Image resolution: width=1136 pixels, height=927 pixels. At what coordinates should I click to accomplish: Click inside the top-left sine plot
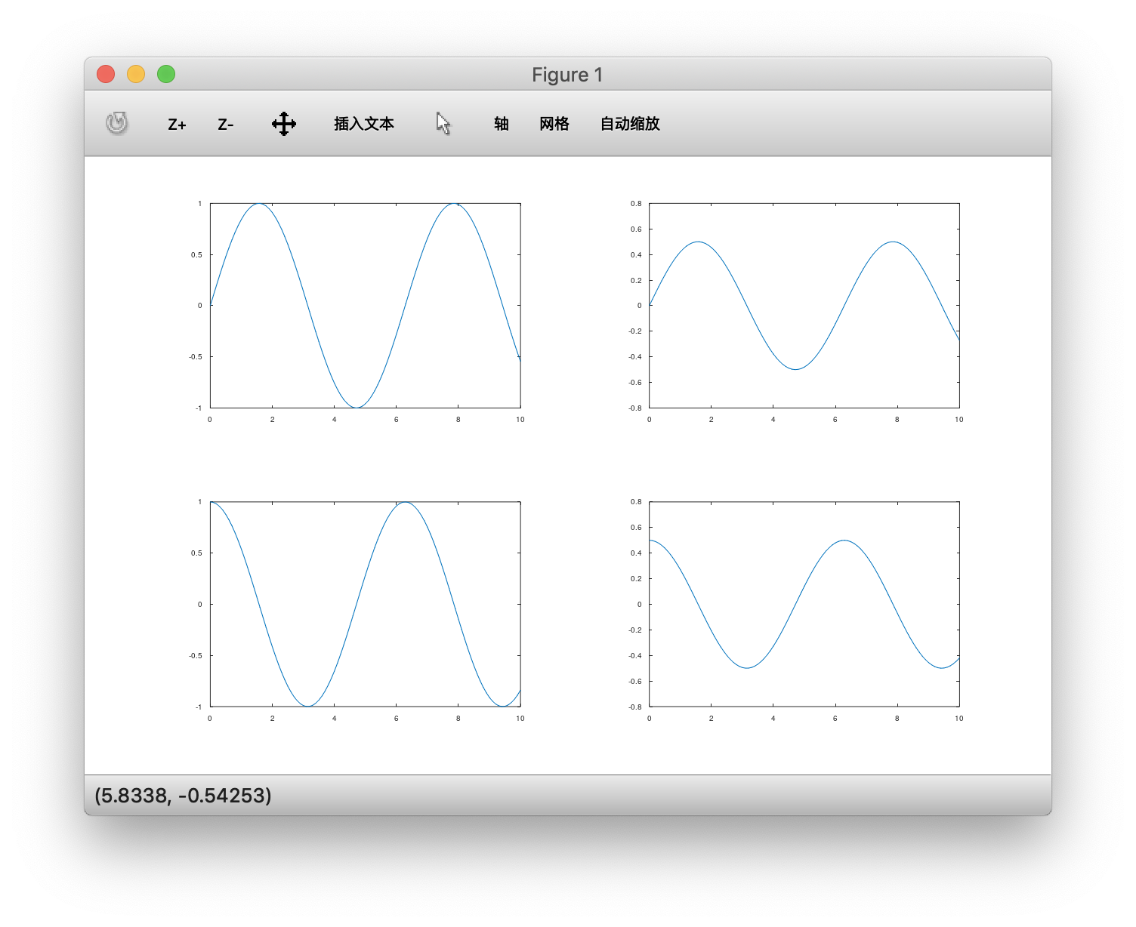click(x=366, y=306)
